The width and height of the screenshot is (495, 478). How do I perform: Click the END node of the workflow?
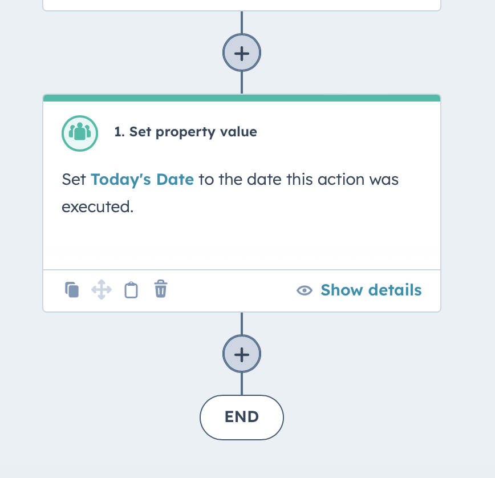tap(241, 417)
